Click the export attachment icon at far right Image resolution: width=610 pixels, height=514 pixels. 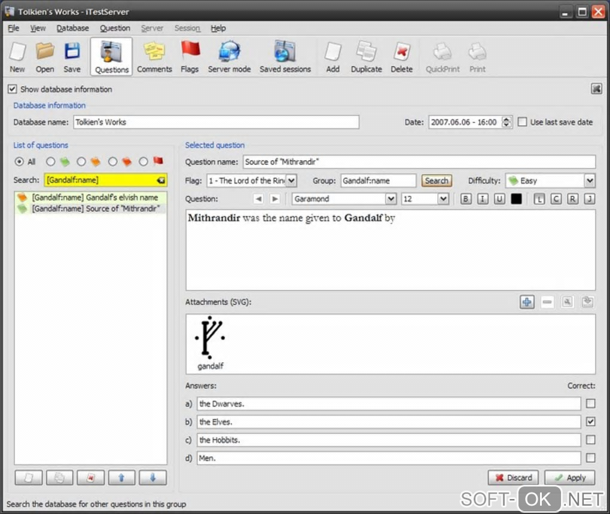pyautogui.click(x=587, y=302)
